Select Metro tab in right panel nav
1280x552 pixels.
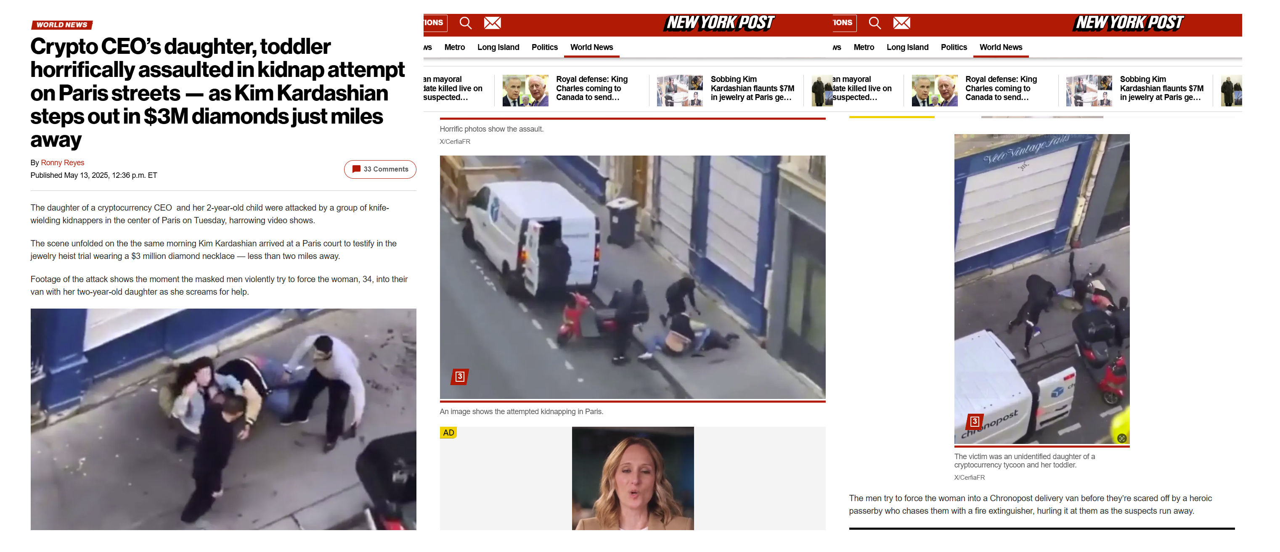(x=864, y=47)
